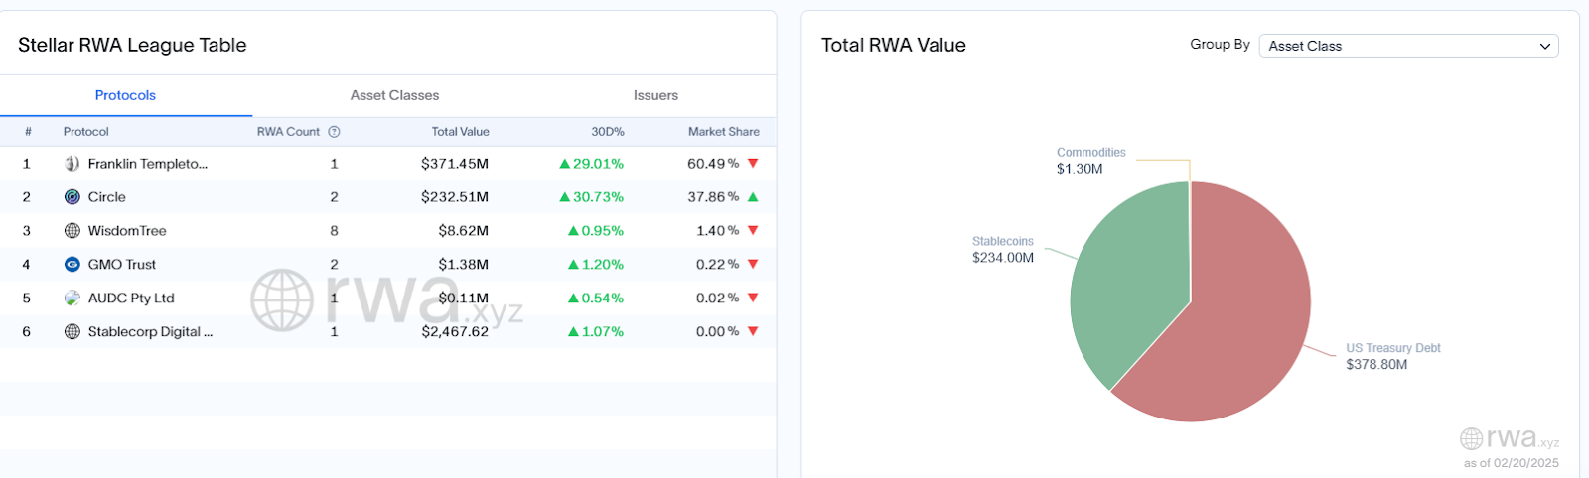
Task: Open the Group By Asset Class dropdown
Action: (1408, 46)
